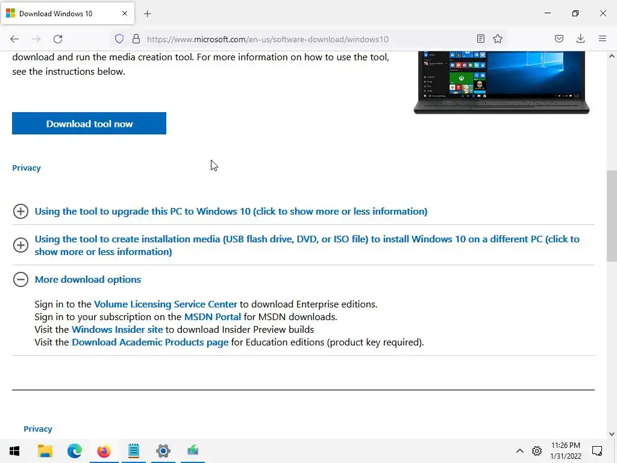617x463 pixels.
Task: Toggle reader view icon in address bar
Action: coord(480,39)
